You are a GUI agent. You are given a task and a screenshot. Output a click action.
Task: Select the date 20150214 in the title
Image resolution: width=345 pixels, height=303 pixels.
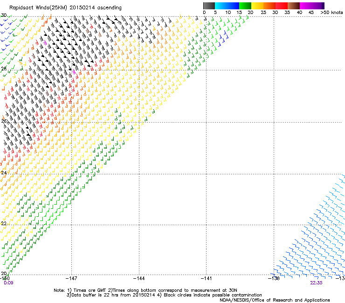tap(83, 7)
